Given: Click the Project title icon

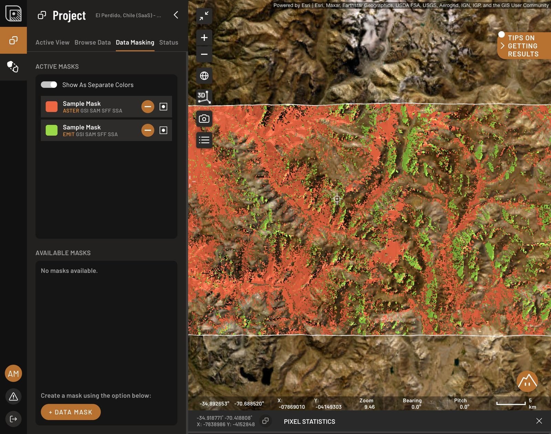Looking at the screenshot, I should [x=42, y=15].
